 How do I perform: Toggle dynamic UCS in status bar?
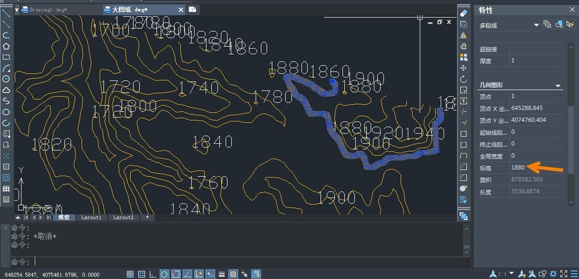coord(199,274)
